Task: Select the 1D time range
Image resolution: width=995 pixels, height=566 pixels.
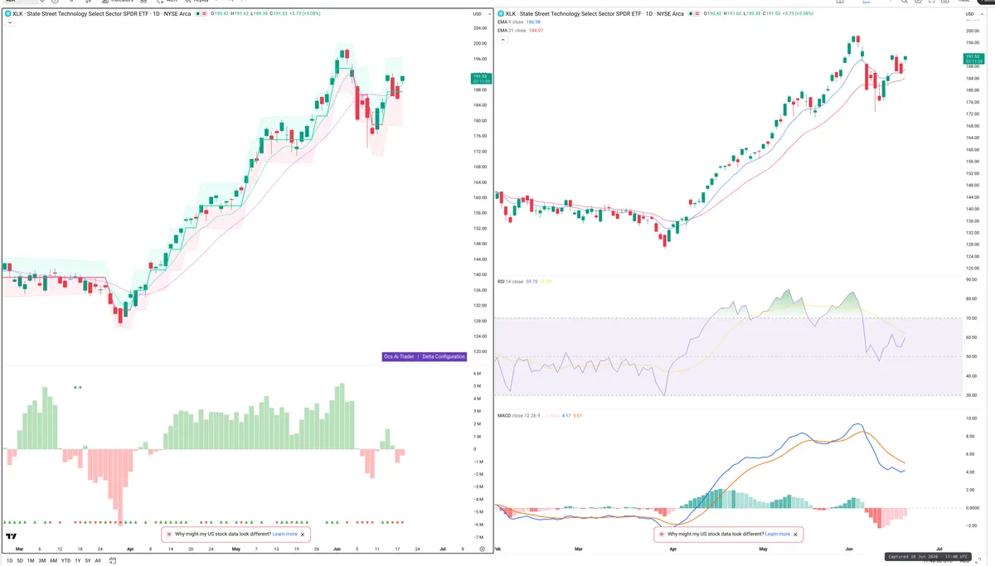Action: [10, 561]
